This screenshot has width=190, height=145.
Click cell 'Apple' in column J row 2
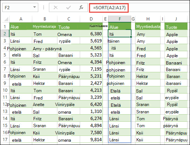[x=176, y=34]
